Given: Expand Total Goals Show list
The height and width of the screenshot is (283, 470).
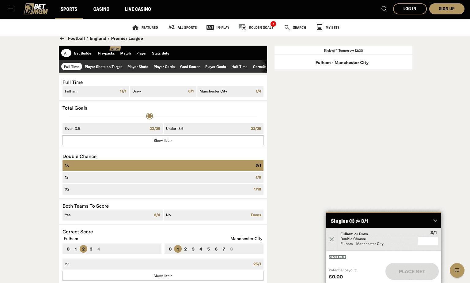Looking at the screenshot, I should (163, 141).
